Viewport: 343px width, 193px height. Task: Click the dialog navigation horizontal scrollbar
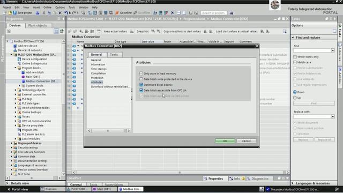tap(109, 131)
